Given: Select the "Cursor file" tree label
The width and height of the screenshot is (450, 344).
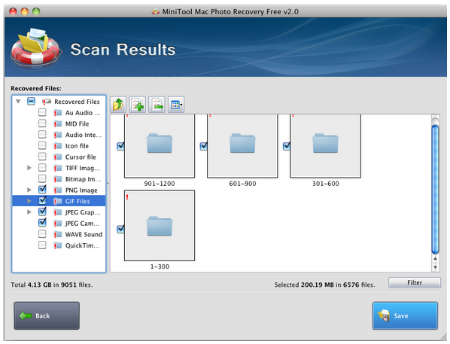Looking at the screenshot, I should click(x=81, y=157).
